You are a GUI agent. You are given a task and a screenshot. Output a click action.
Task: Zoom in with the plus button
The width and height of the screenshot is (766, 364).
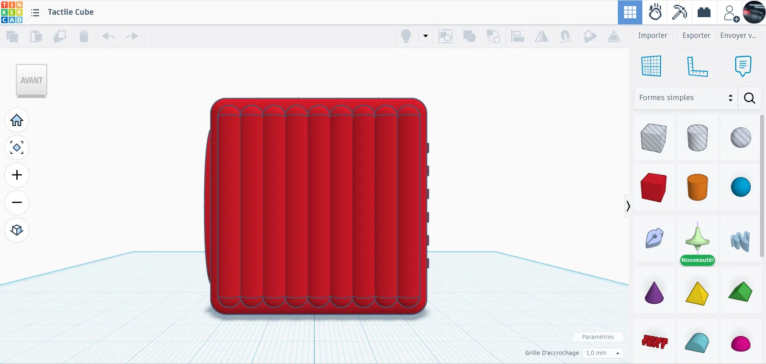click(17, 175)
